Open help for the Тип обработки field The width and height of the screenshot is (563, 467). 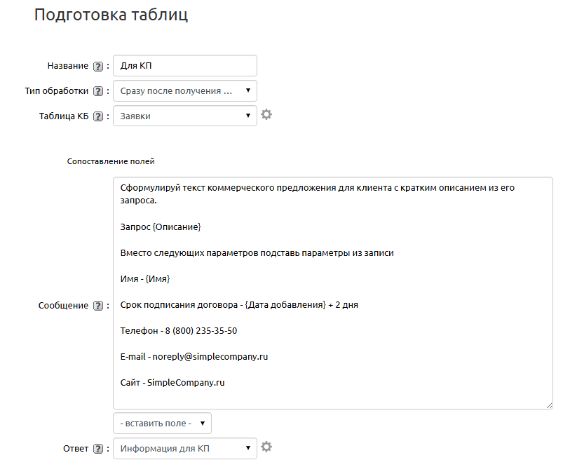coord(98,91)
